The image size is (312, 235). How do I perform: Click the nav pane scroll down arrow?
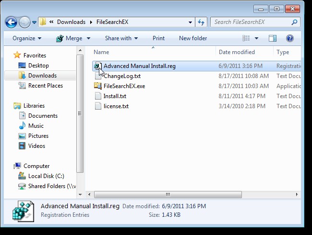tap(80, 195)
